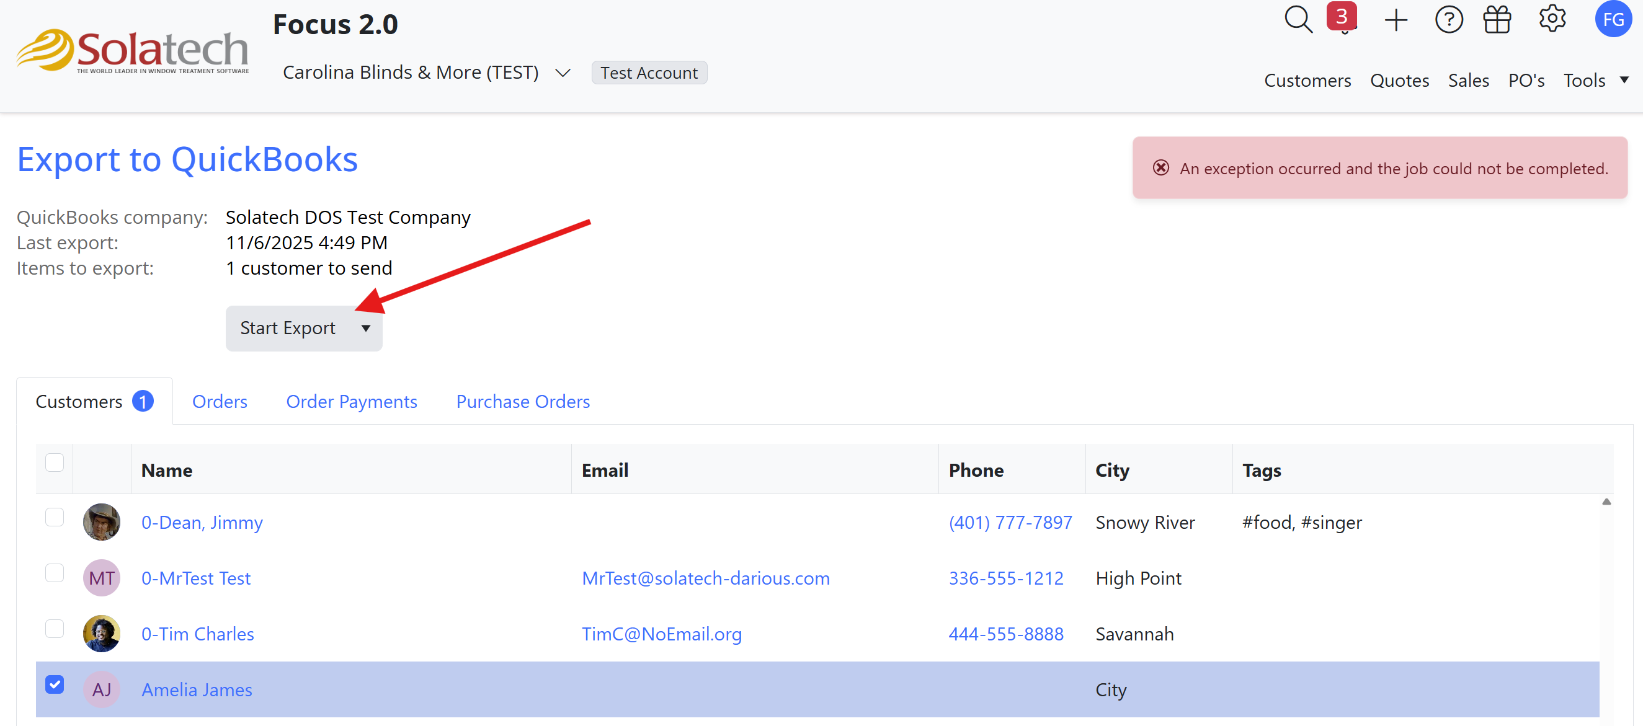Click the error alert X icon
Image resolution: width=1643 pixels, height=726 pixels.
pyautogui.click(x=1161, y=167)
